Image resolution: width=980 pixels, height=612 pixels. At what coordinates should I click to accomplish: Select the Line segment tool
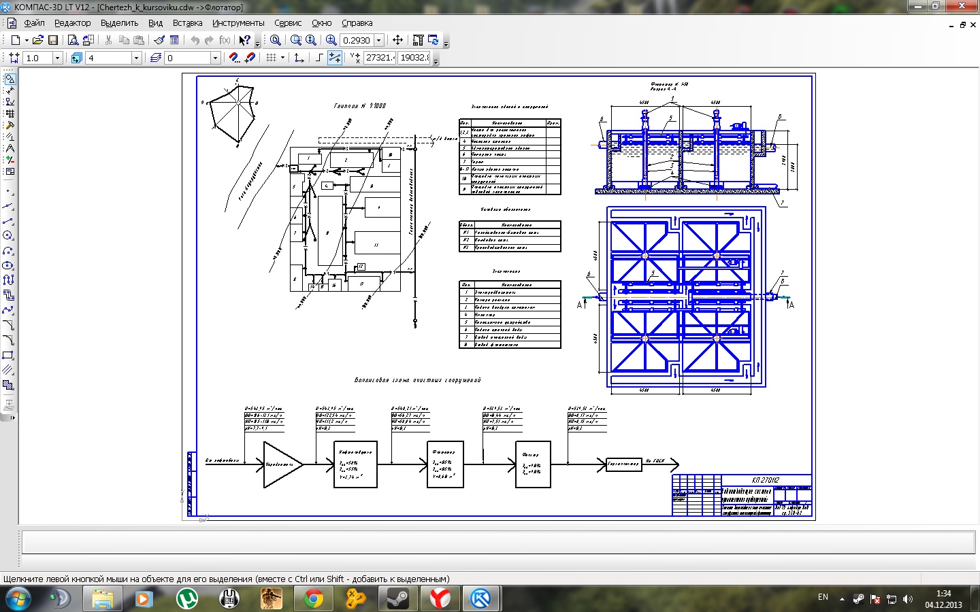coord(8,221)
